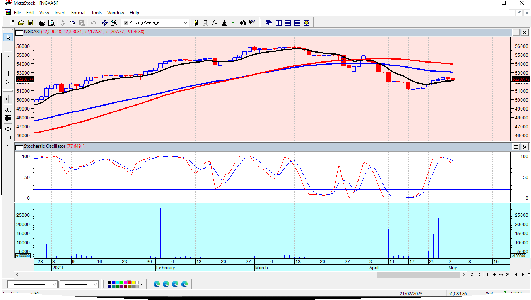Open the File menu
This screenshot has height=300, width=531.
17,13
